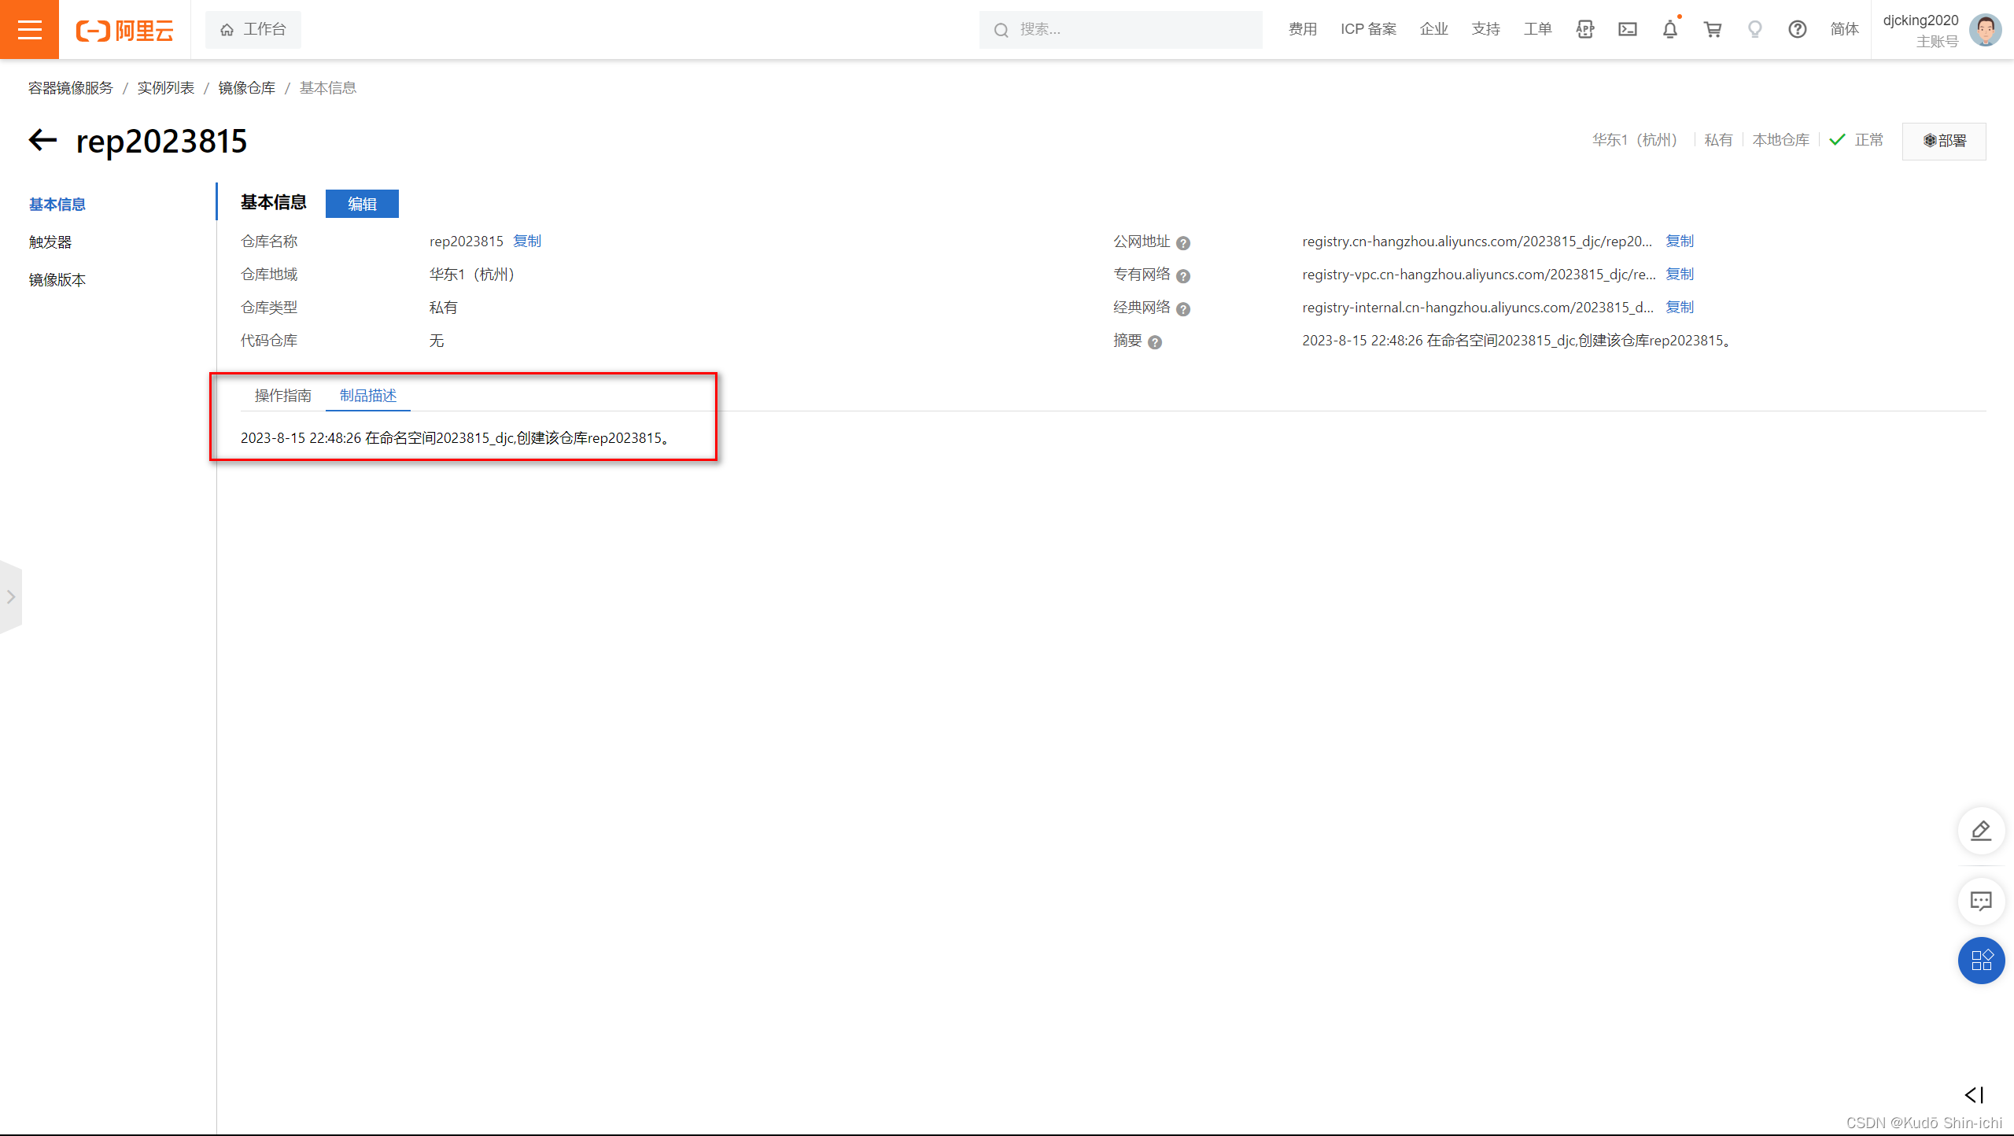This screenshot has height=1136, width=2014.
Task: Switch to the 操作指南 tab
Action: pos(282,396)
